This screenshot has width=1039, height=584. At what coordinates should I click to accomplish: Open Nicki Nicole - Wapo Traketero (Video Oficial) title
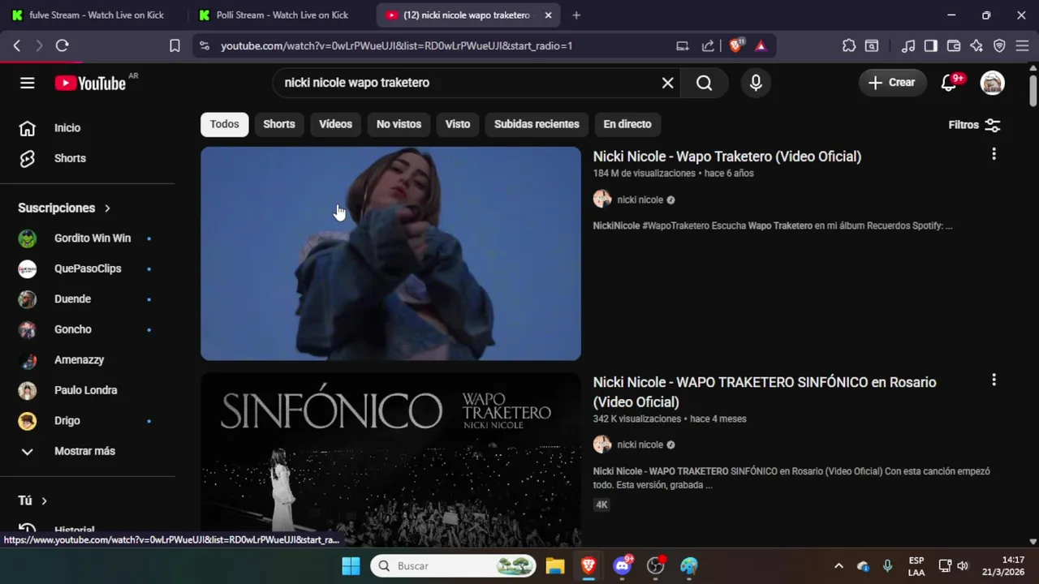pyautogui.click(x=726, y=157)
